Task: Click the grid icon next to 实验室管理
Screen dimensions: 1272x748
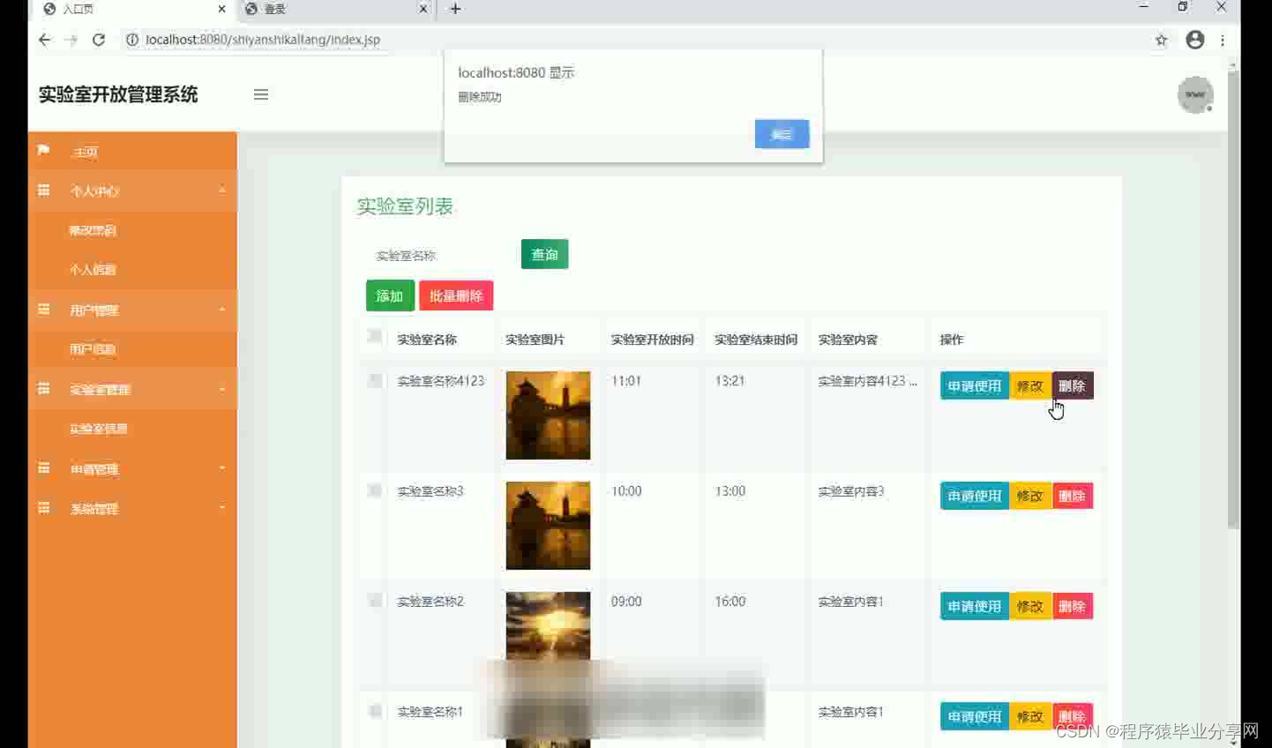Action: click(x=43, y=389)
